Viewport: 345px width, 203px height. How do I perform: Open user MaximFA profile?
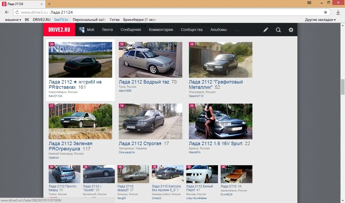pos(194,152)
